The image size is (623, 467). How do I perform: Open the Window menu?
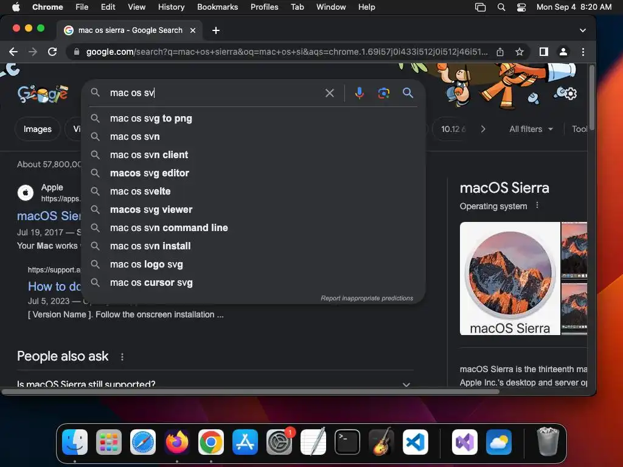click(x=331, y=7)
